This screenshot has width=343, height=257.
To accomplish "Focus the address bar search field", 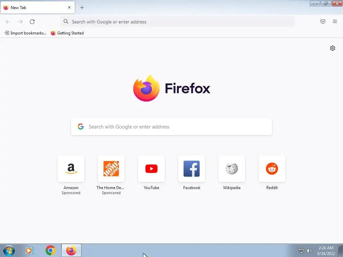I will click(178, 22).
